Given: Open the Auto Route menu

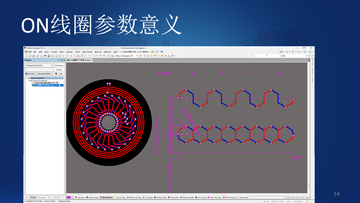Looking at the screenshot, I should coord(87,52).
